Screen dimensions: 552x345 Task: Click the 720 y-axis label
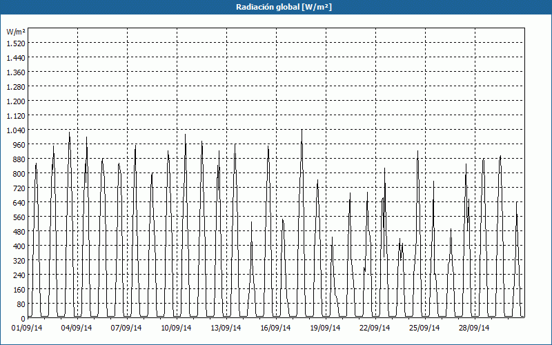[x=19, y=188]
